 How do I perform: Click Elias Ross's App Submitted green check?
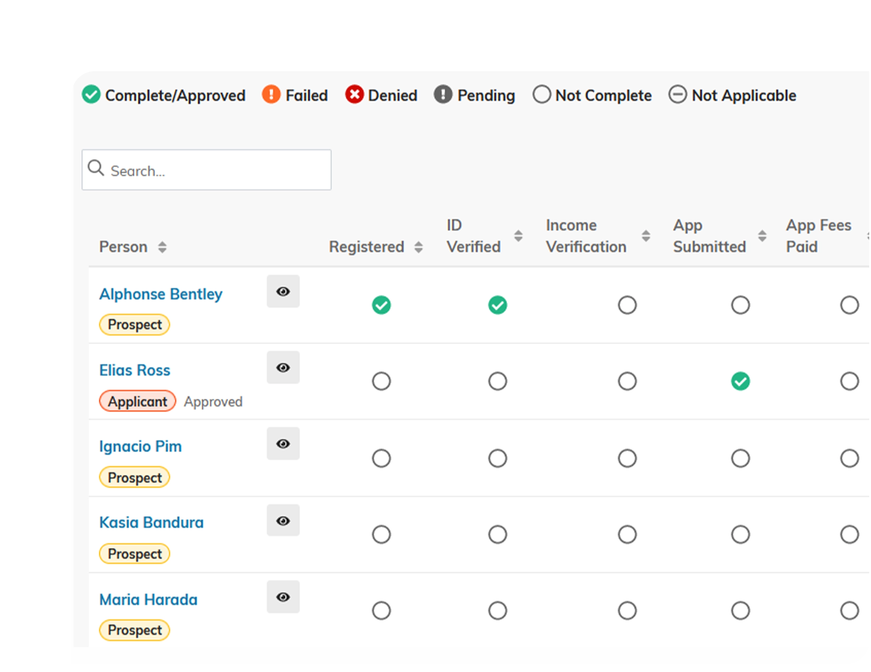coord(741,382)
